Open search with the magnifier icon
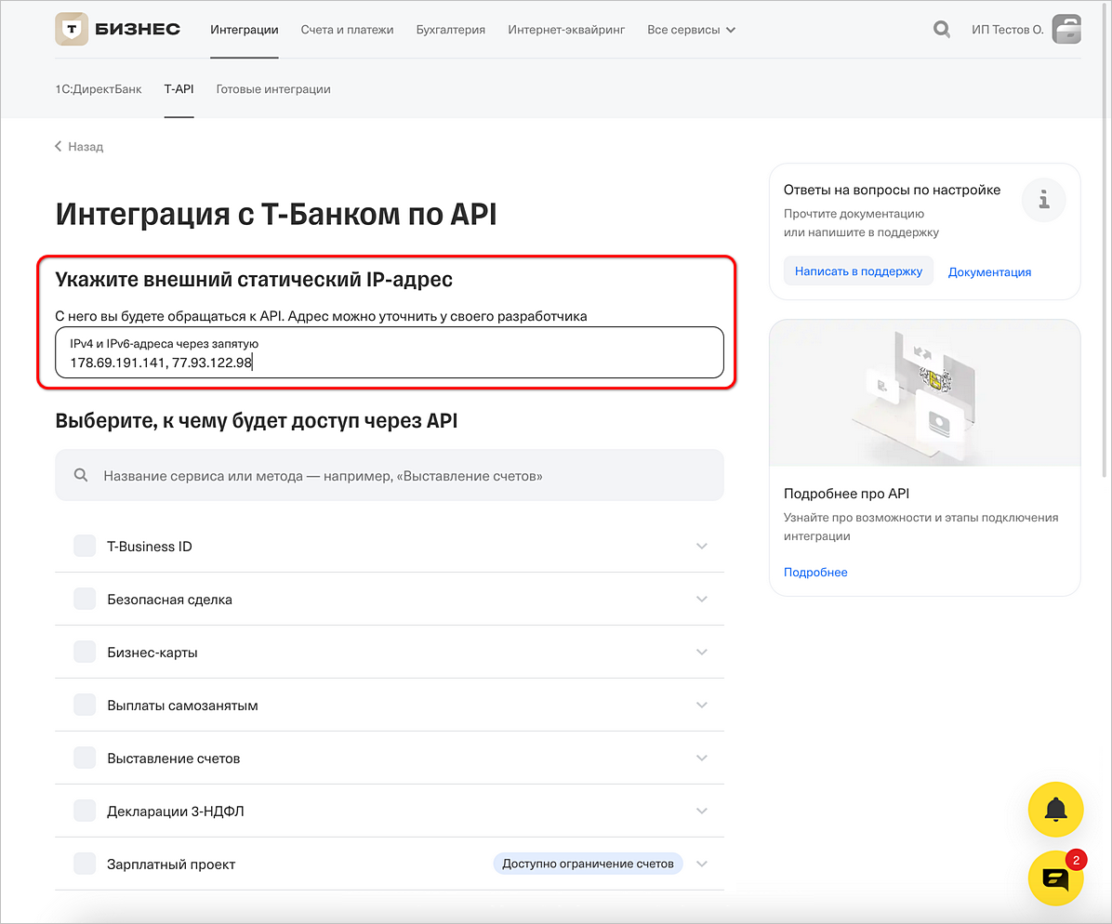 pyautogui.click(x=941, y=29)
